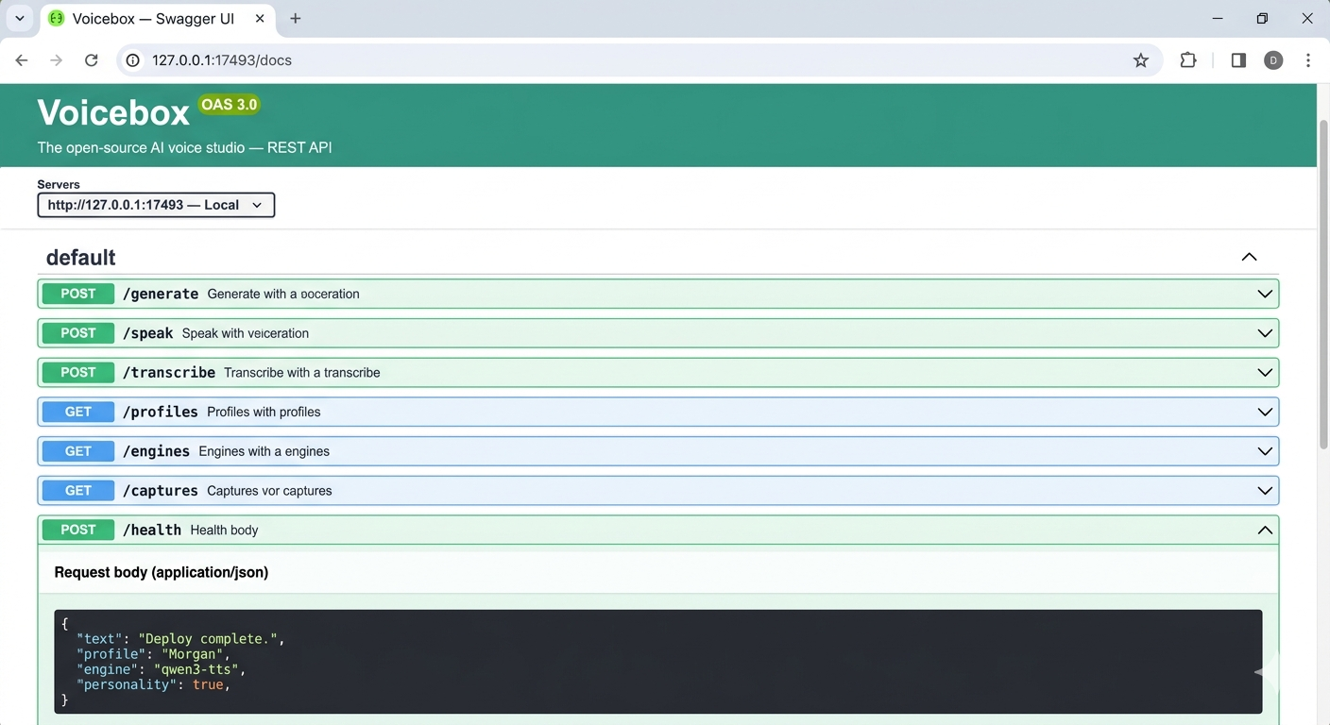This screenshot has height=725, width=1330.
Task: Click the Voicebox title heading
Action: 113,113
